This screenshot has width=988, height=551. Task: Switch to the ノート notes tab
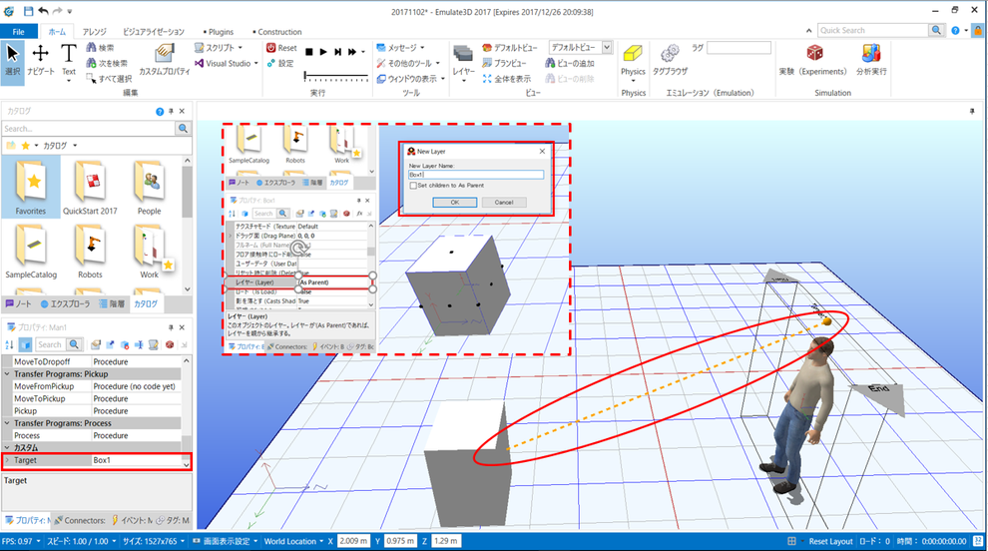18,303
